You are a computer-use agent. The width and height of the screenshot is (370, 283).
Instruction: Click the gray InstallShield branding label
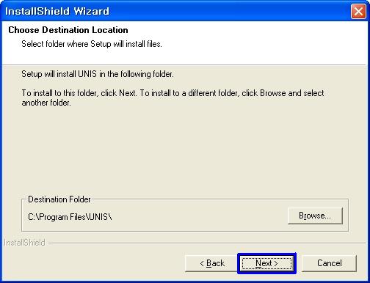coord(24,243)
